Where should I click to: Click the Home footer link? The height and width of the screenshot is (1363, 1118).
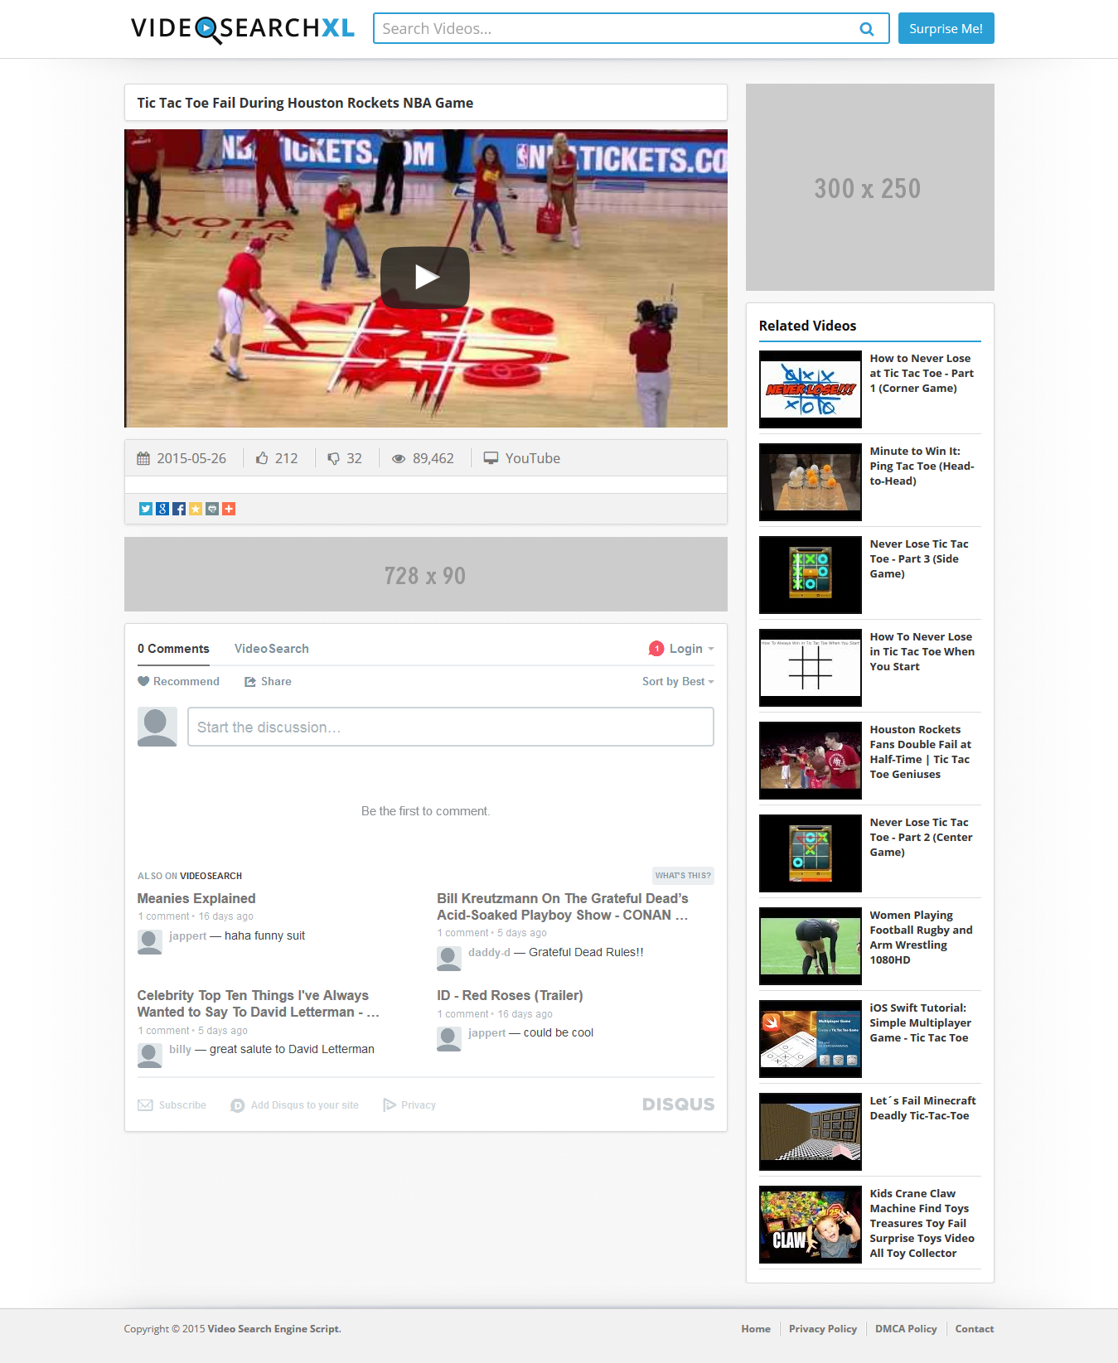pos(756,1329)
